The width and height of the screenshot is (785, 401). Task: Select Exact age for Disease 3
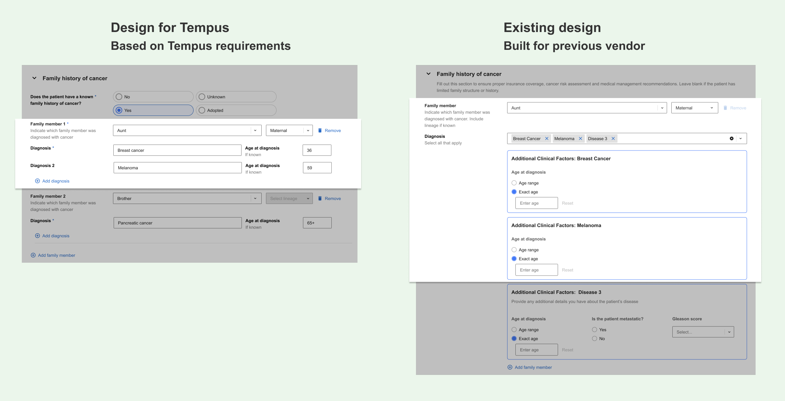pyautogui.click(x=514, y=339)
